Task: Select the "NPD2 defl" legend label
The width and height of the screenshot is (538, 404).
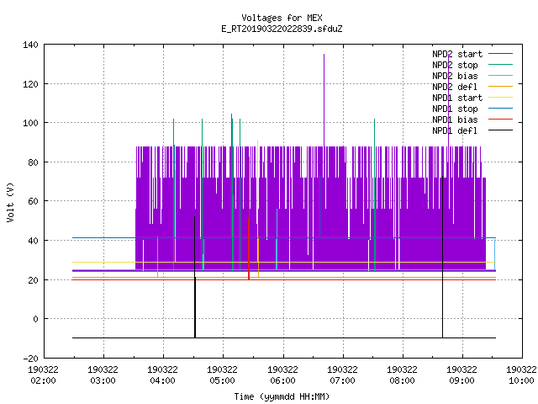Action: tap(455, 87)
